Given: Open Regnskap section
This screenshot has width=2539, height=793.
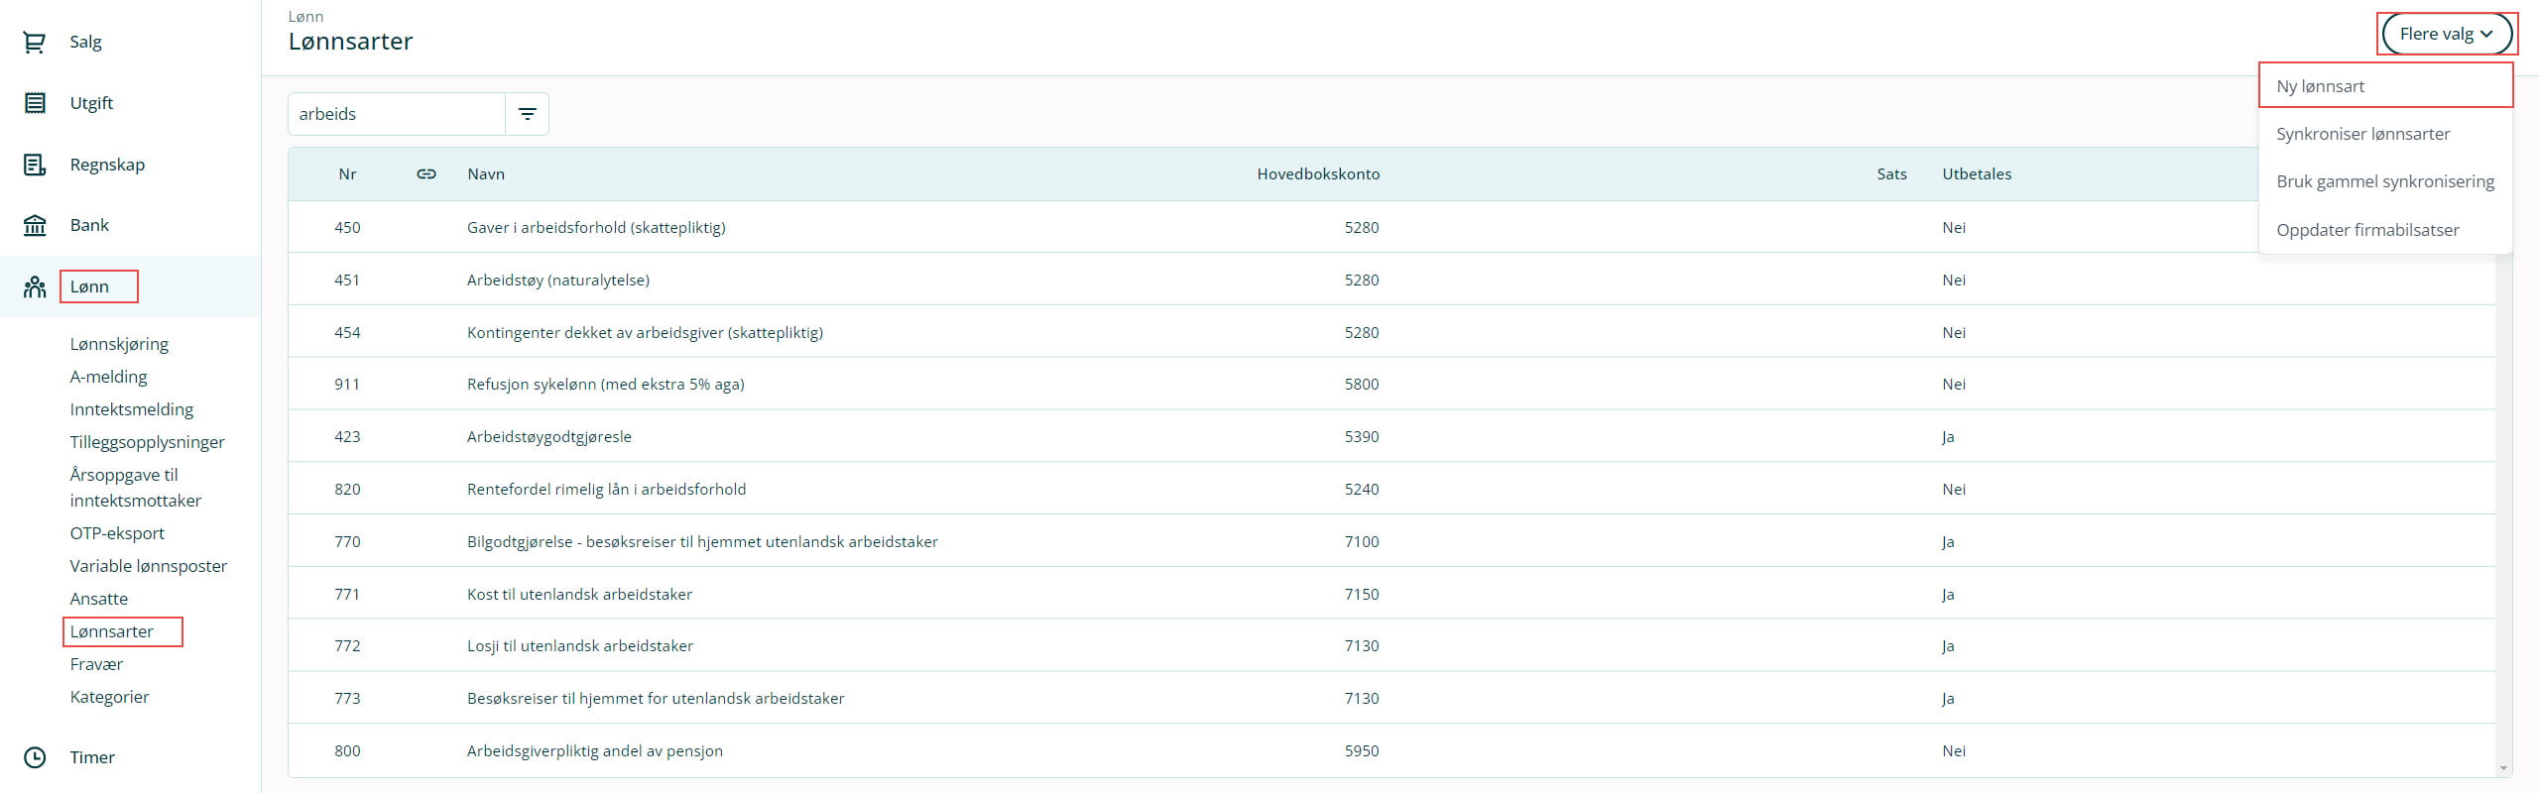Looking at the screenshot, I should [107, 165].
